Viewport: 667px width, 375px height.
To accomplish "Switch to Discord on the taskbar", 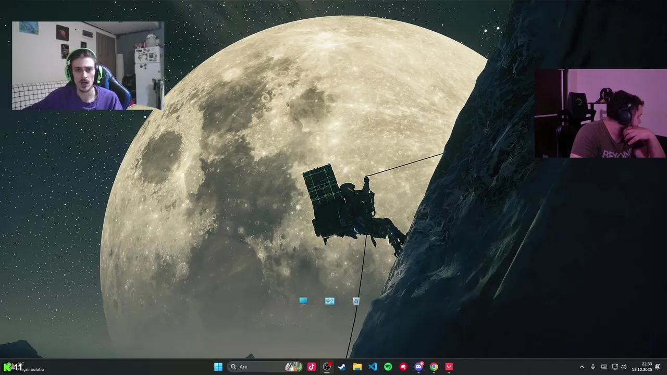I will point(418,367).
